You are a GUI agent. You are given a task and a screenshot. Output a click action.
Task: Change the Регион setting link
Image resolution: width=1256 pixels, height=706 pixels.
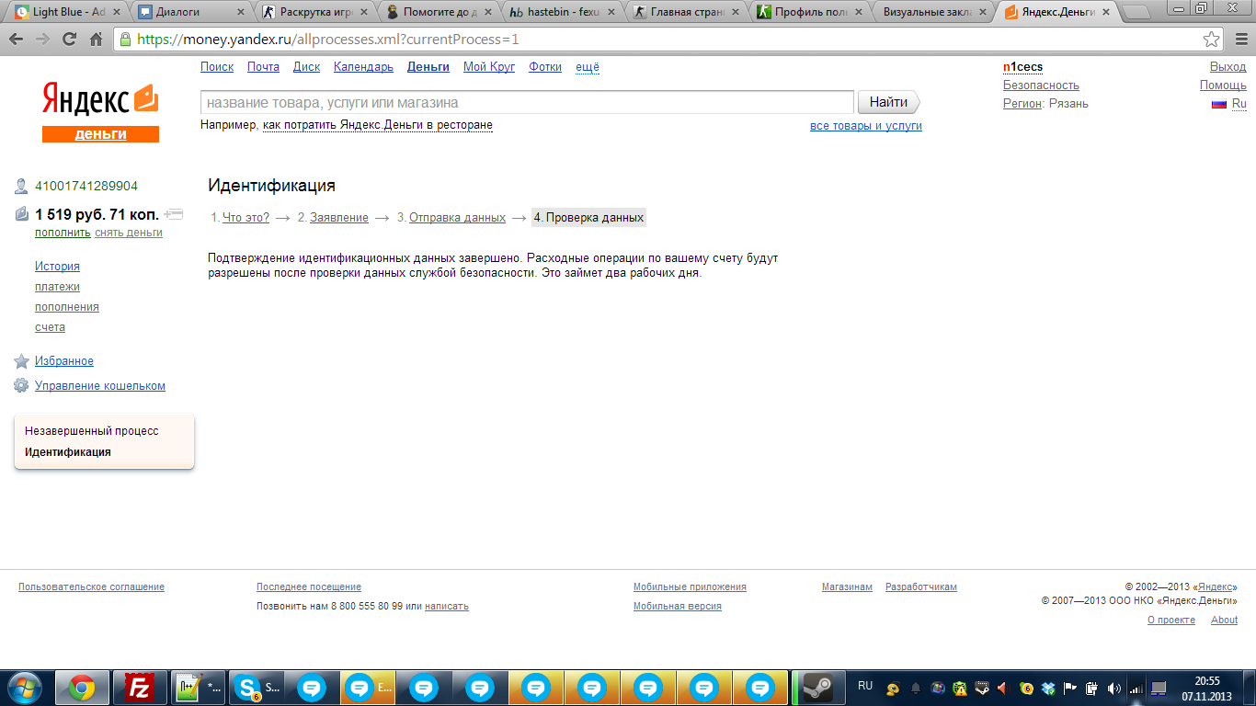[1022, 104]
